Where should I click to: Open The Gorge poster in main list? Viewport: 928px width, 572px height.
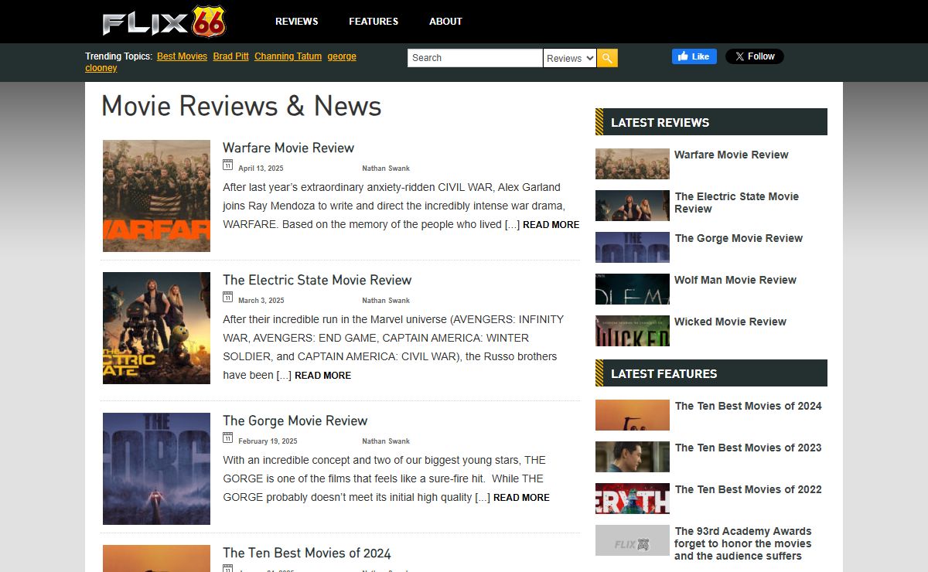point(156,468)
